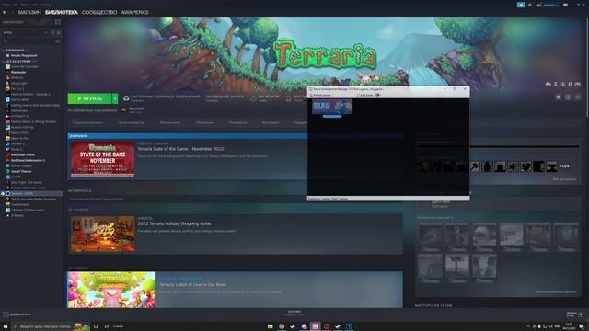Focus the library search field
This screenshot has width=589, height=331.
tap(29, 40)
